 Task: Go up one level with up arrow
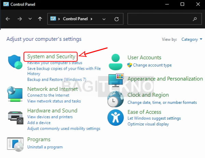point(40,19)
